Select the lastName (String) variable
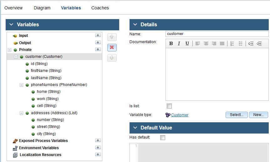Viewport: 270px width, 162px height. pos(46,78)
